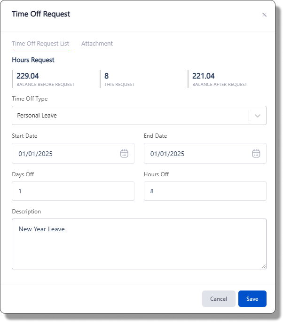283x322 pixels.
Task: Expand the Time Off Type dropdown arrow
Action: (257, 116)
